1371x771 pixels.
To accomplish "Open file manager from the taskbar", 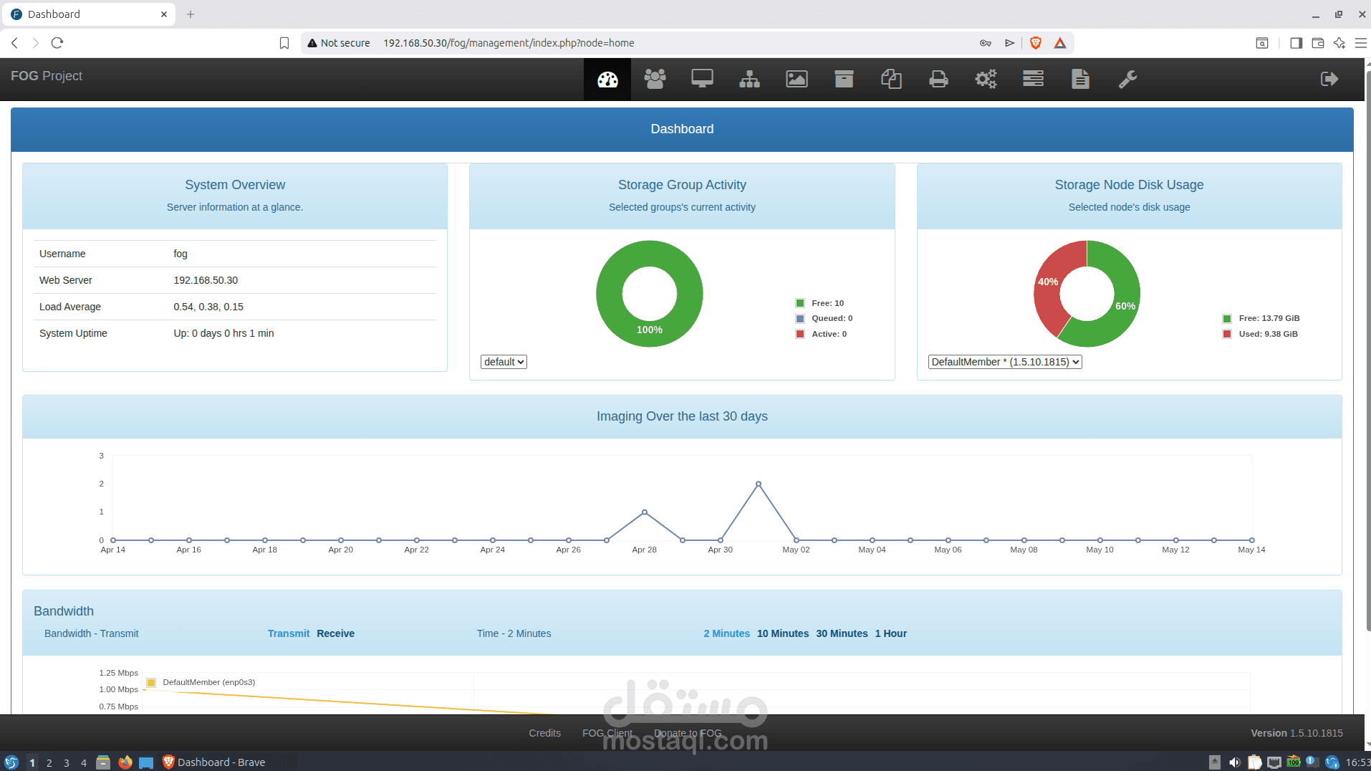I will tap(103, 762).
